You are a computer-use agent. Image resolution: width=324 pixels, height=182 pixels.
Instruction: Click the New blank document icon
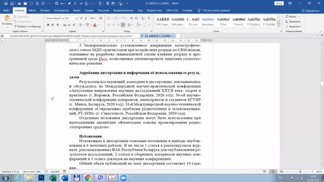(x=31, y=4)
